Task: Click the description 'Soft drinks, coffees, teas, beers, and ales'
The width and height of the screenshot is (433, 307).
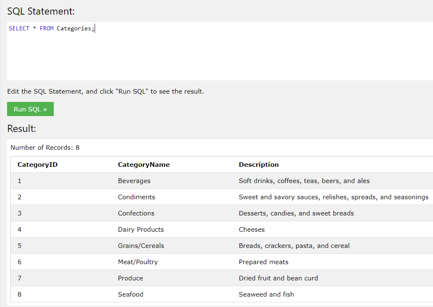Action: (304, 181)
